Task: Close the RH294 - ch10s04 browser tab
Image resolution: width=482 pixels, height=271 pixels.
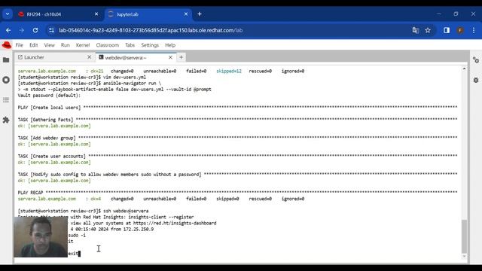Action: pos(96,14)
